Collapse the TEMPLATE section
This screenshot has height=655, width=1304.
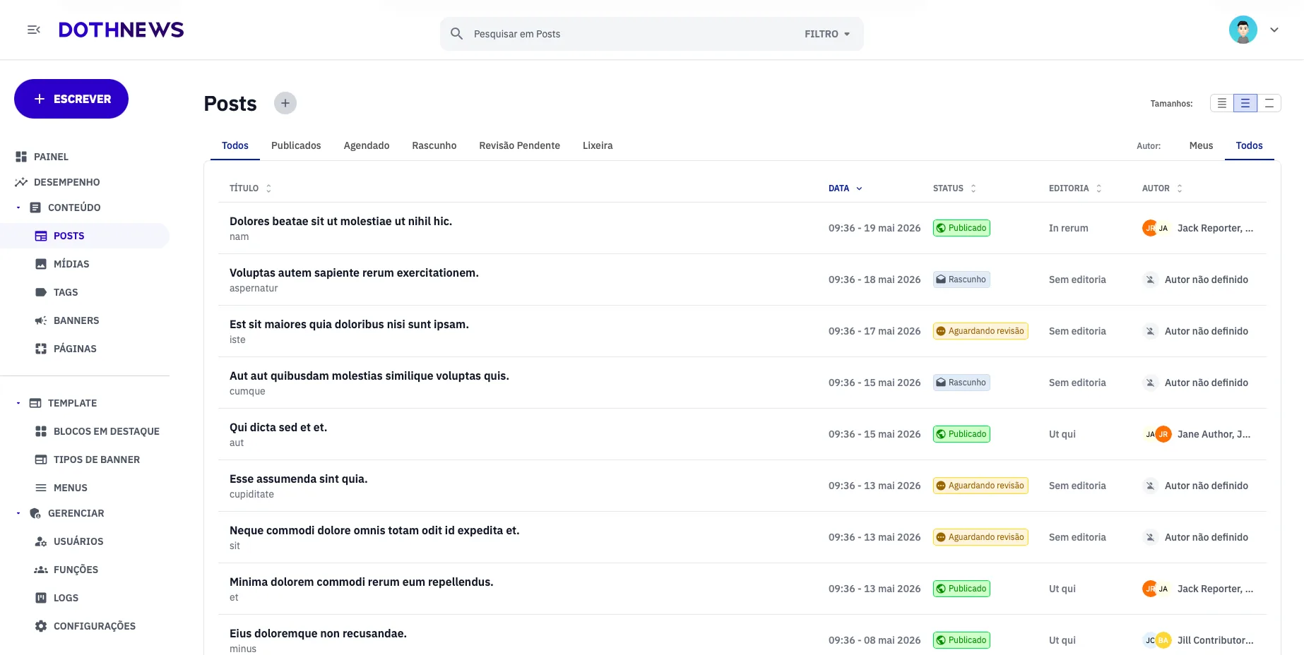click(18, 403)
